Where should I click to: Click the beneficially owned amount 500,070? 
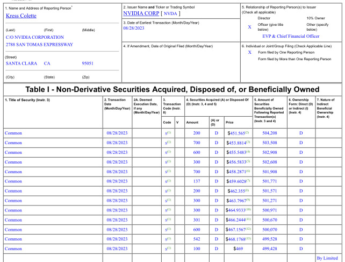[x=270, y=230]
